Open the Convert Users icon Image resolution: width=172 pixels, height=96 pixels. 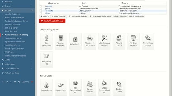(x=61, y=87)
